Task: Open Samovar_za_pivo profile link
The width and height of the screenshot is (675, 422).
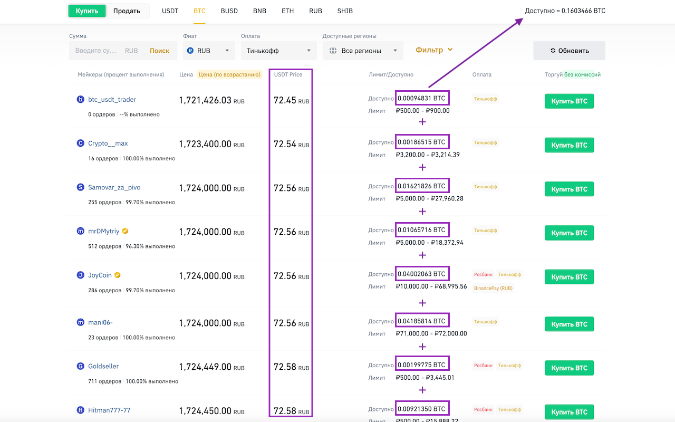Action: click(x=114, y=187)
